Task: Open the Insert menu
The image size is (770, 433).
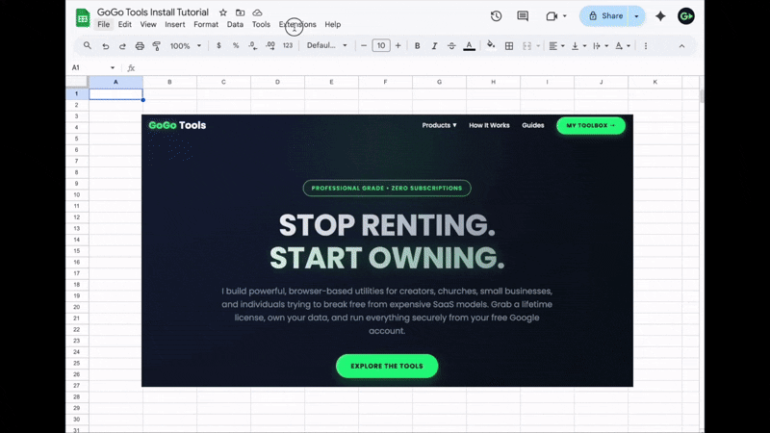Action: click(175, 25)
